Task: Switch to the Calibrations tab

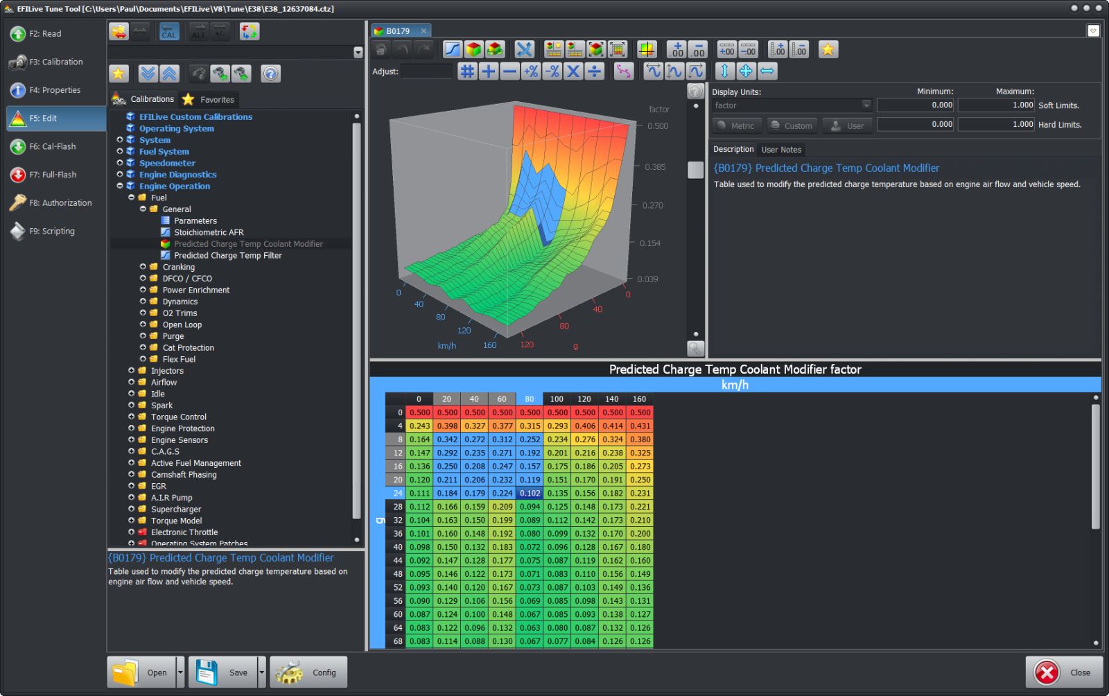Action: [144, 99]
